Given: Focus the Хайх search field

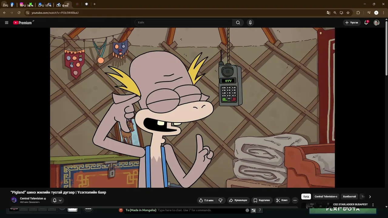Looking at the screenshot, I should pos(183,22).
